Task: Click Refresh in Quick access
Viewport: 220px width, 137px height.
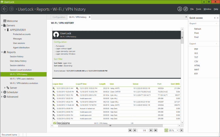Action: click(x=198, y=29)
